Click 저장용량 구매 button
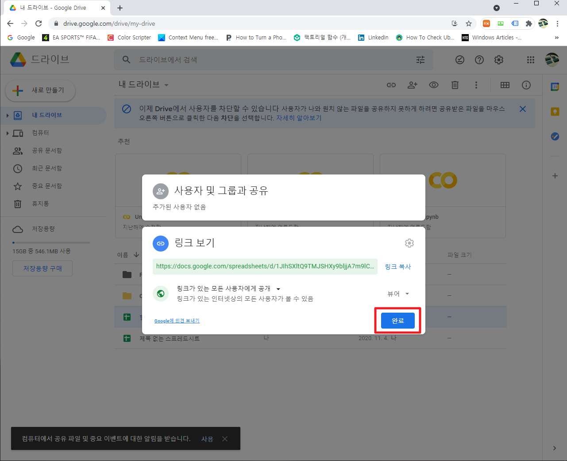The width and height of the screenshot is (567, 461). pyautogui.click(x=42, y=268)
